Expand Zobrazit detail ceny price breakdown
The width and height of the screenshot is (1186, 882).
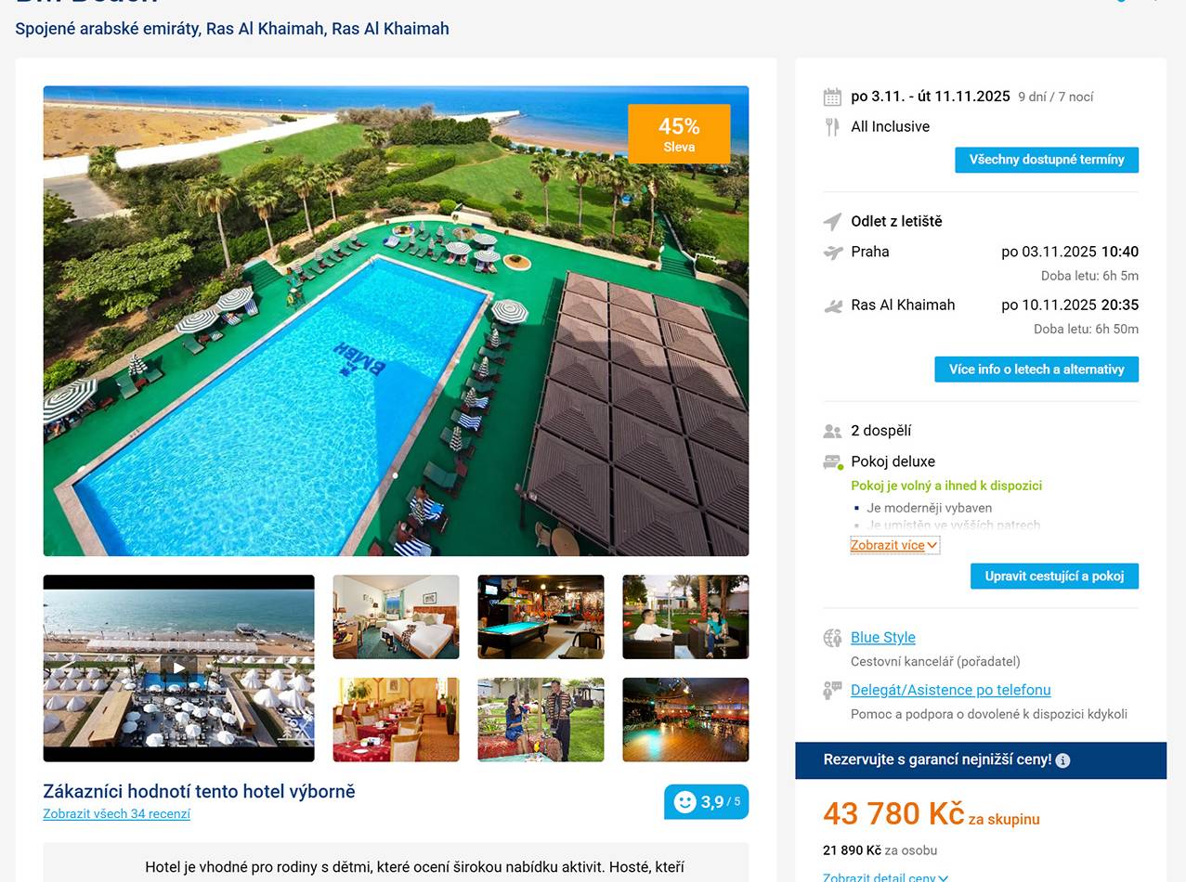(885, 876)
